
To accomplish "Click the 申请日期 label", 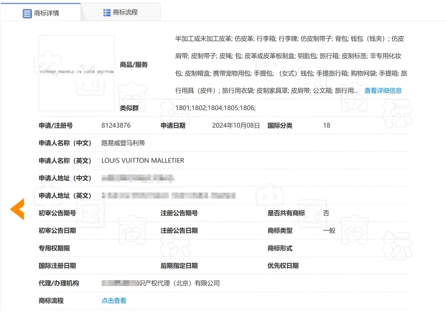I will pos(173,125).
